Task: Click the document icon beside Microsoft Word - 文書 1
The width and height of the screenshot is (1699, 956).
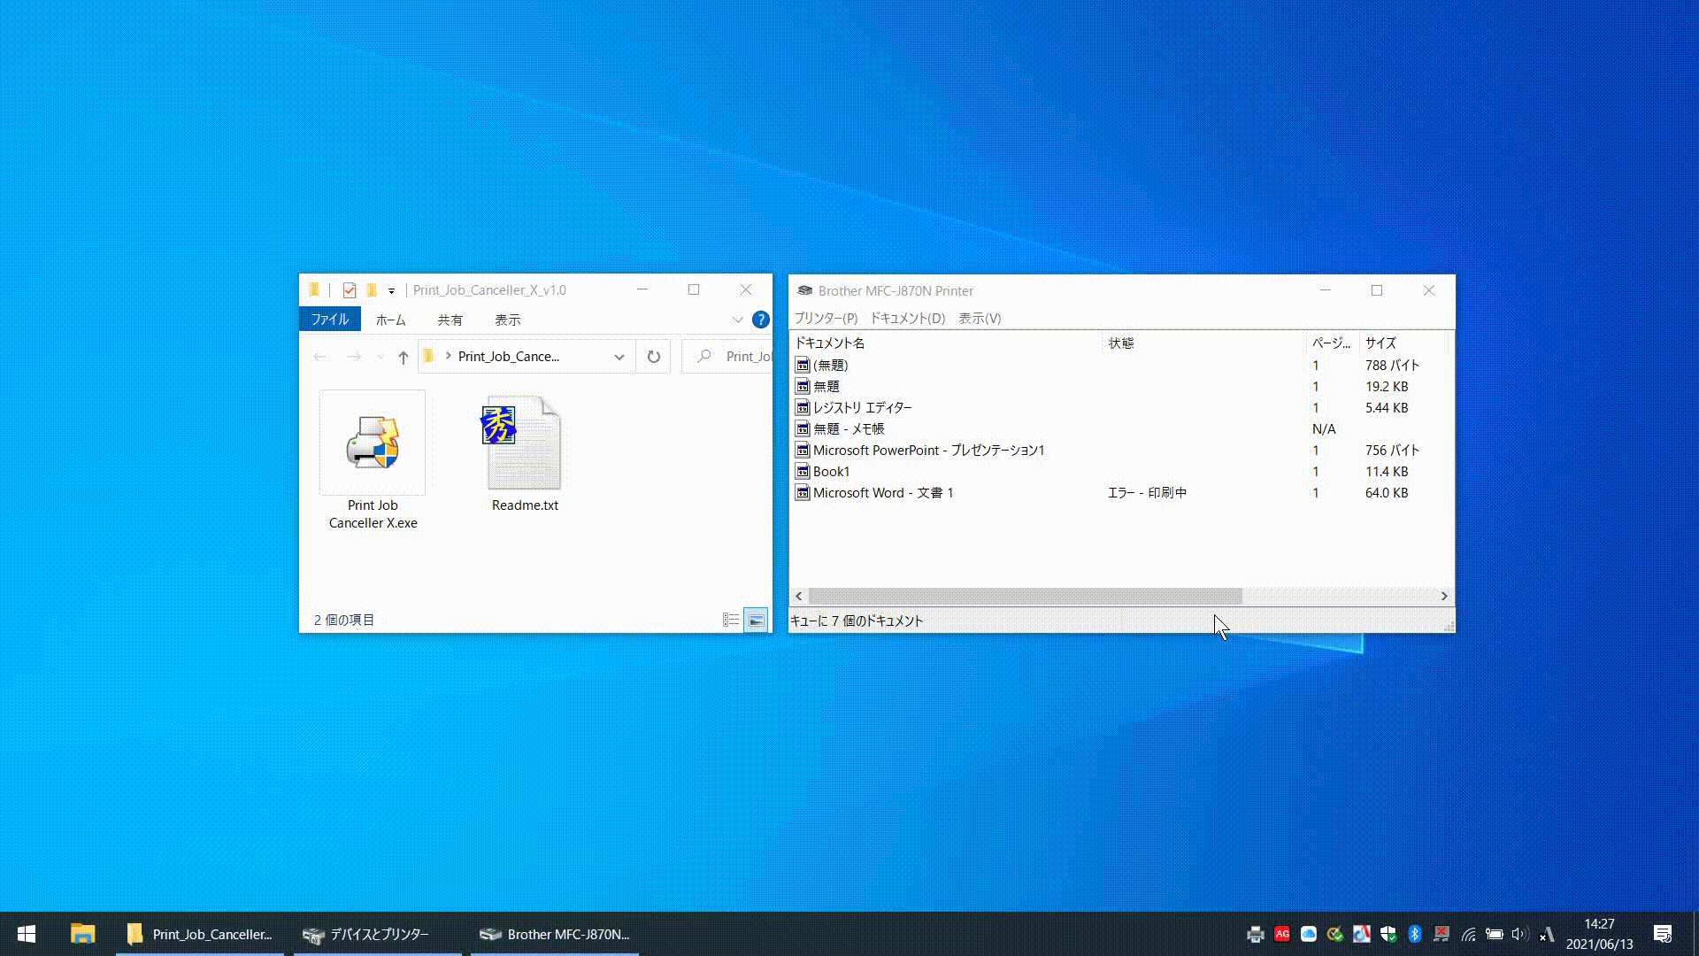Action: (x=803, y=493)
